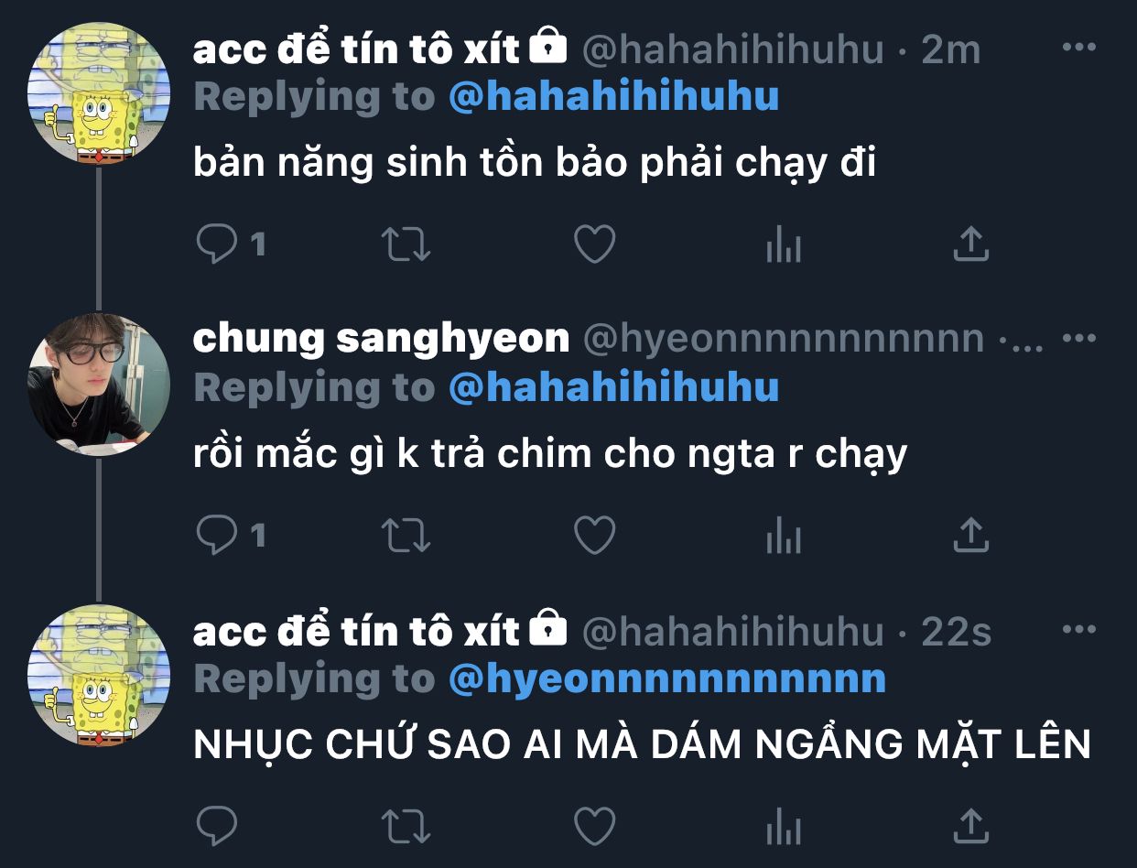View analytics of chung sanghyeon's tweet
1137x868 pixels.
point(784,537)
